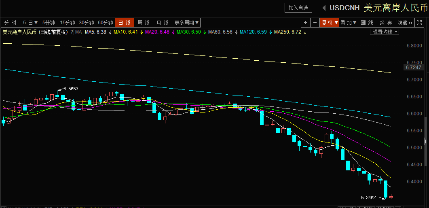Expand the 更多周期 period dropdown

tap(186, 23)
